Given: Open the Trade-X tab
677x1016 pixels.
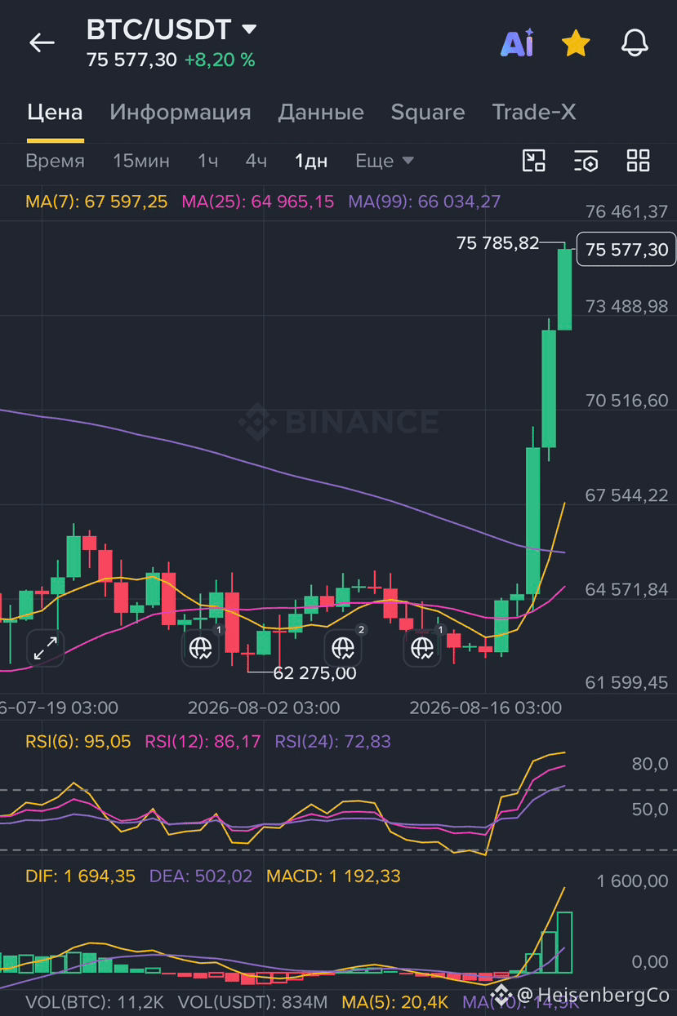Looking at the screenshot, I should 534,112.
